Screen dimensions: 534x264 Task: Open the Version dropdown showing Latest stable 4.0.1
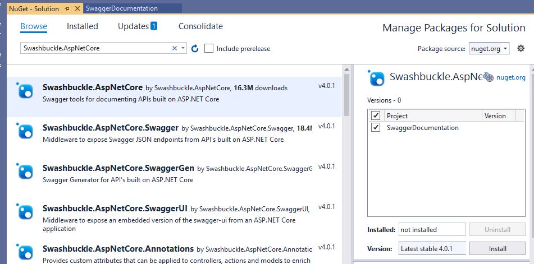pos(432,249)
